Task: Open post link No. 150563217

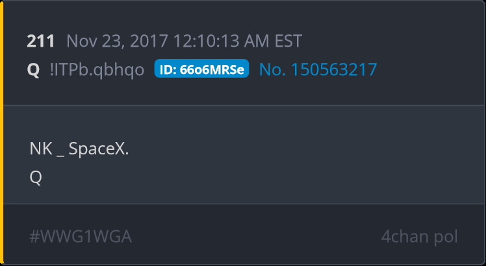Action: 318,69
